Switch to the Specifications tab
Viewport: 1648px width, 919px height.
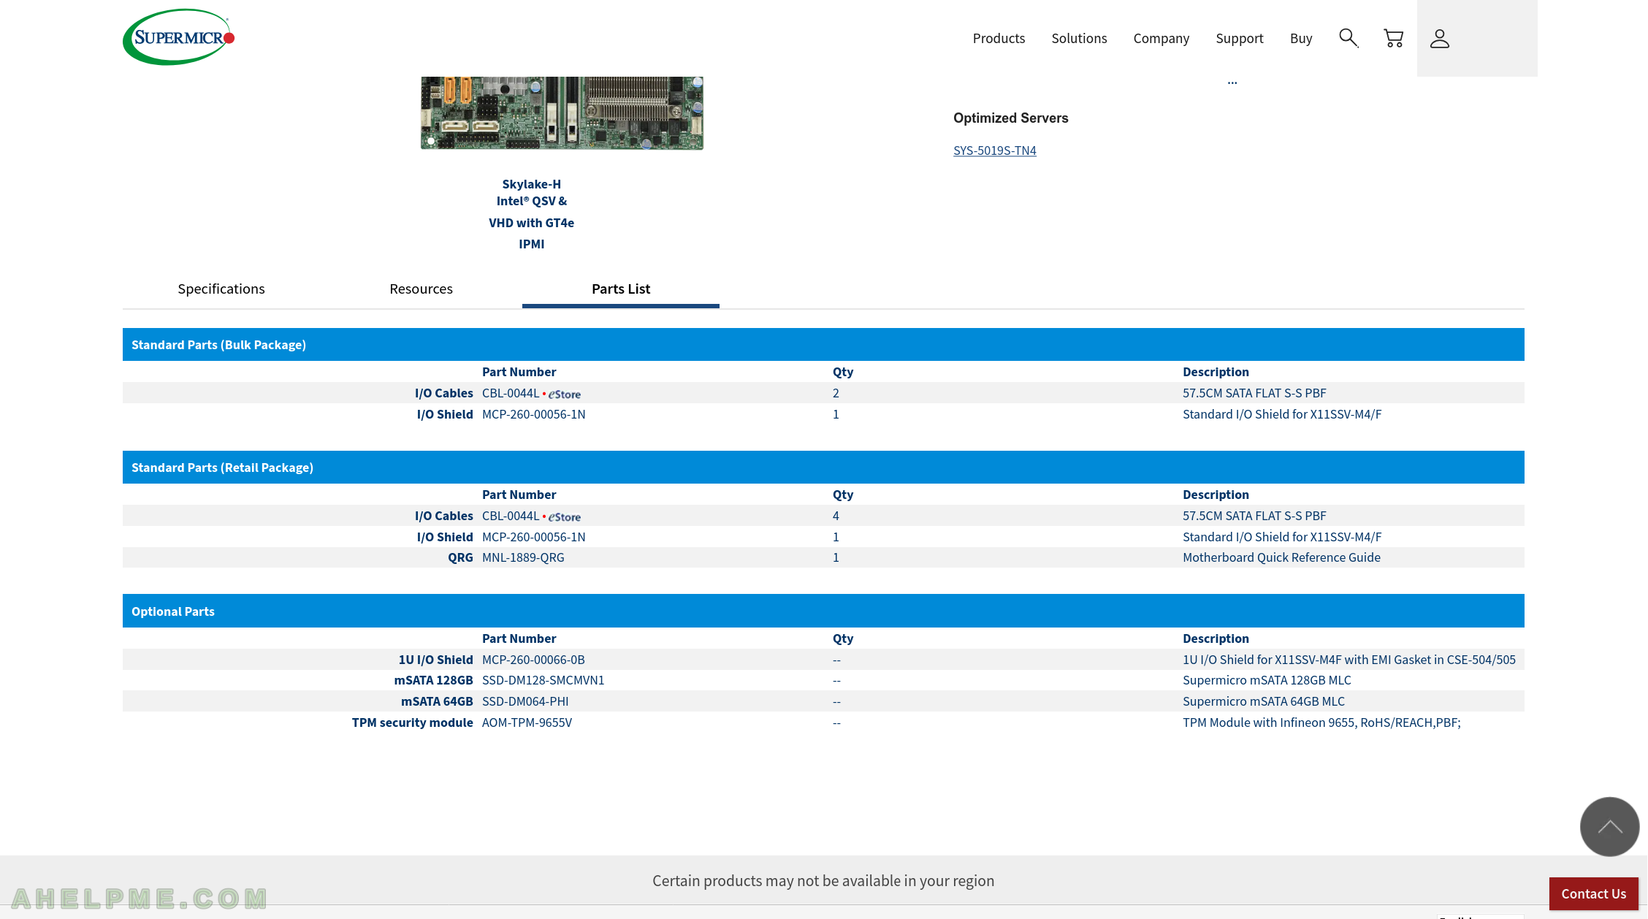(221, 289)
